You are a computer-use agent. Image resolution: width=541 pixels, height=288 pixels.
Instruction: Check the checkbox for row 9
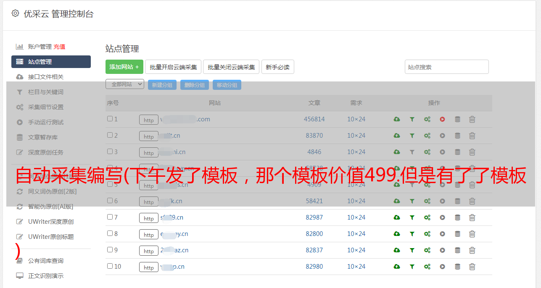[x=110, y=250]
